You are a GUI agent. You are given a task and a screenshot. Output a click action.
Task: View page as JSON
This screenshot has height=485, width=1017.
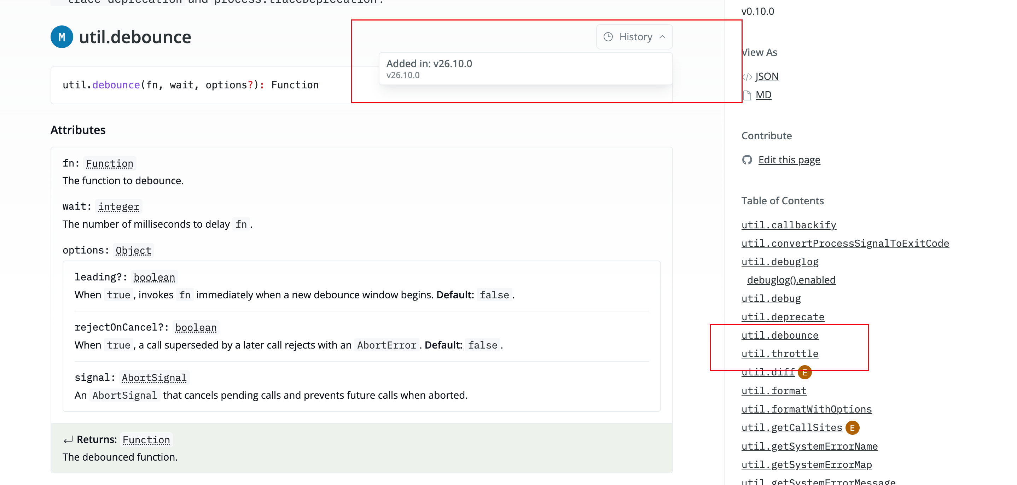[767, 77]
